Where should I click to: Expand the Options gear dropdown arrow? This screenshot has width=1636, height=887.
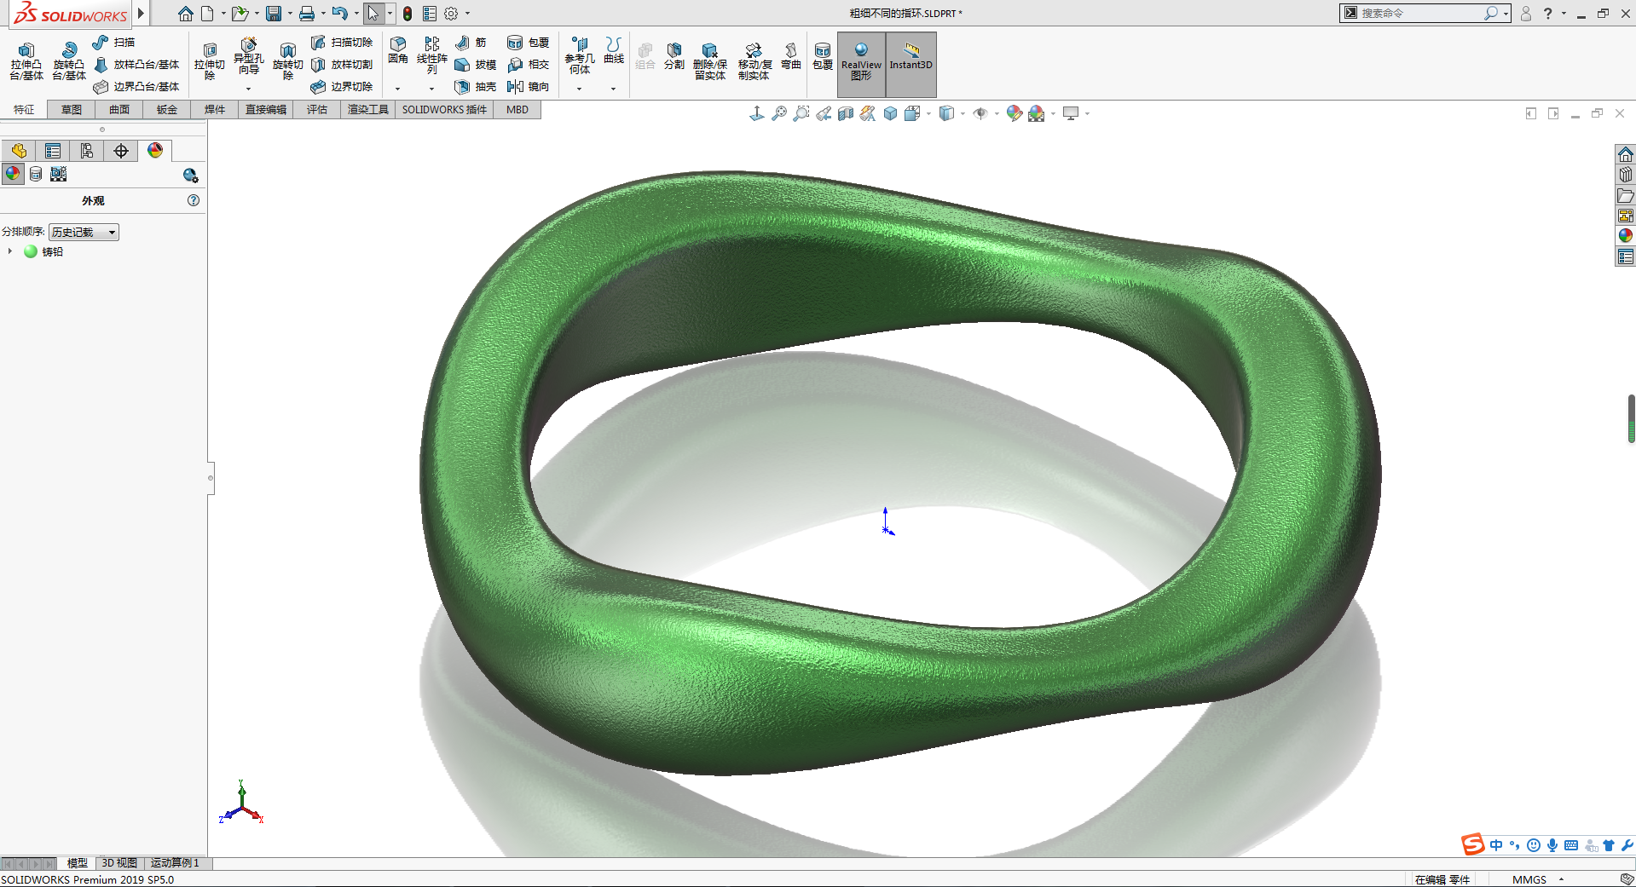467,14
